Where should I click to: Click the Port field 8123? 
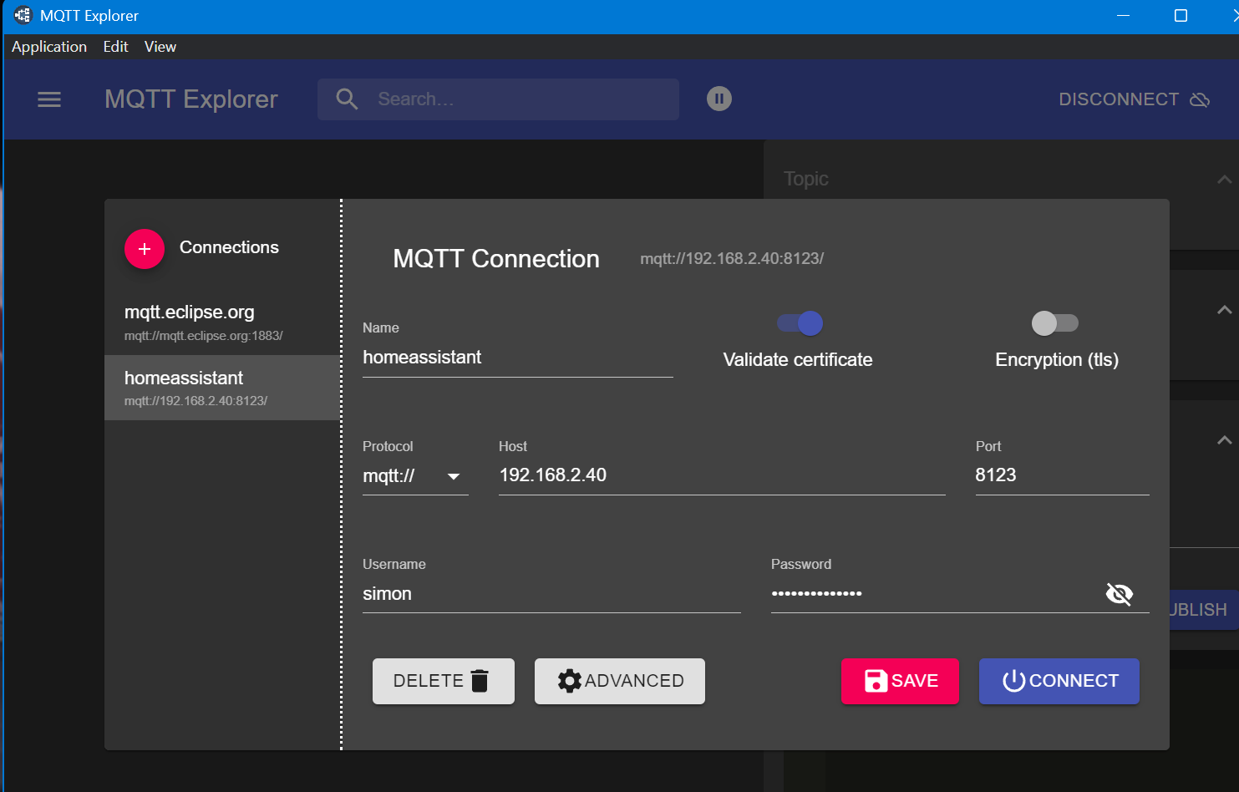tap(1062, 476)
